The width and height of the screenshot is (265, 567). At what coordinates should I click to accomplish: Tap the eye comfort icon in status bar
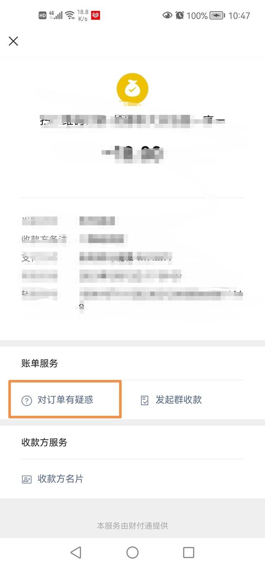point(167,15)
